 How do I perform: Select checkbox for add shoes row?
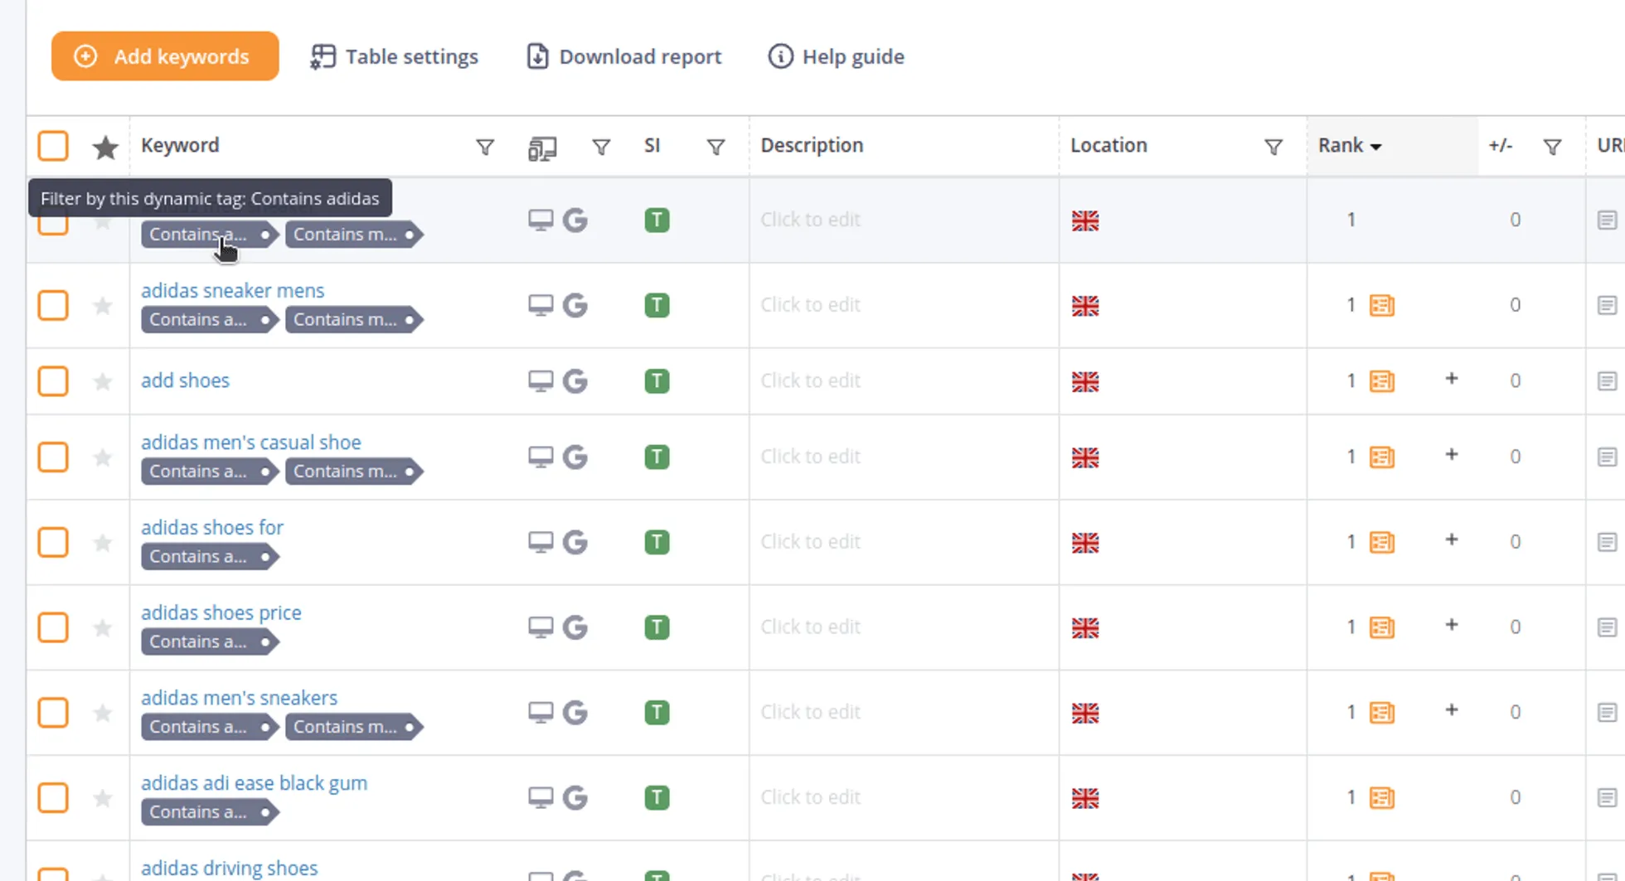pyautogui.click(x=53, y=381)
